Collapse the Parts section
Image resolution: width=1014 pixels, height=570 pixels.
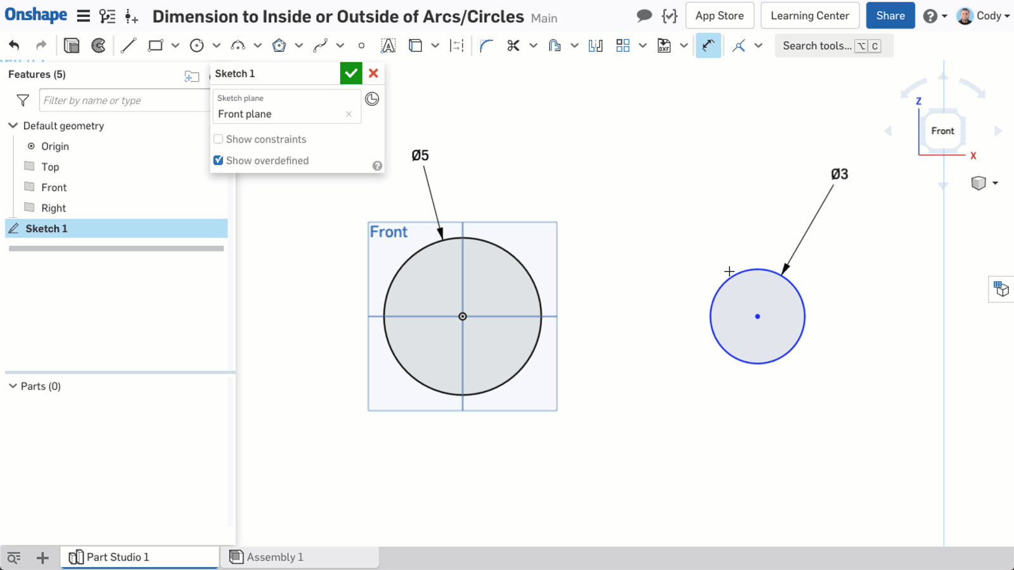click(x=12, y=386)
